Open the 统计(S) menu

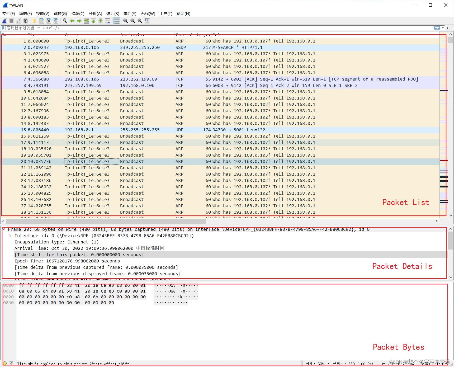coord(113,14)
